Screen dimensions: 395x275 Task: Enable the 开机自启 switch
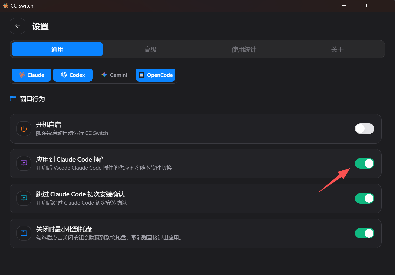point(365,129)
